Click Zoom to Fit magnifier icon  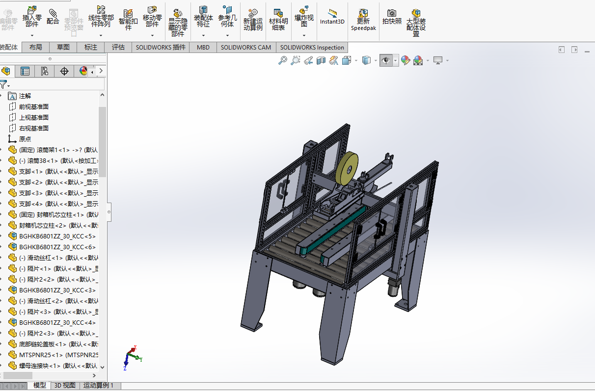click(x=282, y=60)
